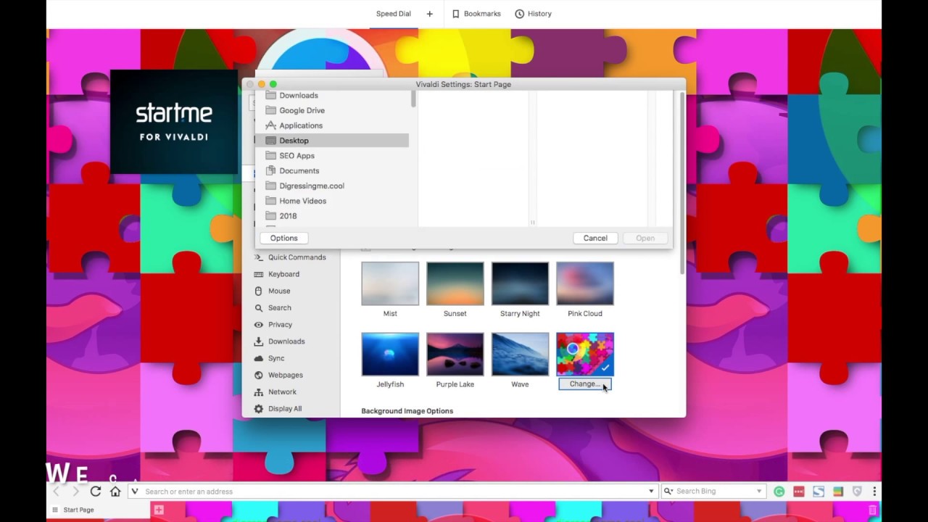Open the vertical three-dot extensions menu

875,491
